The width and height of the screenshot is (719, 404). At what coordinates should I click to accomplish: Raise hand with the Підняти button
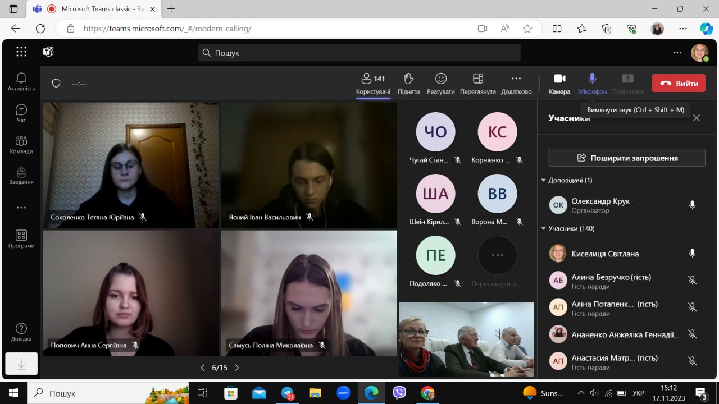pyautogui.click(x=408, y=83)
